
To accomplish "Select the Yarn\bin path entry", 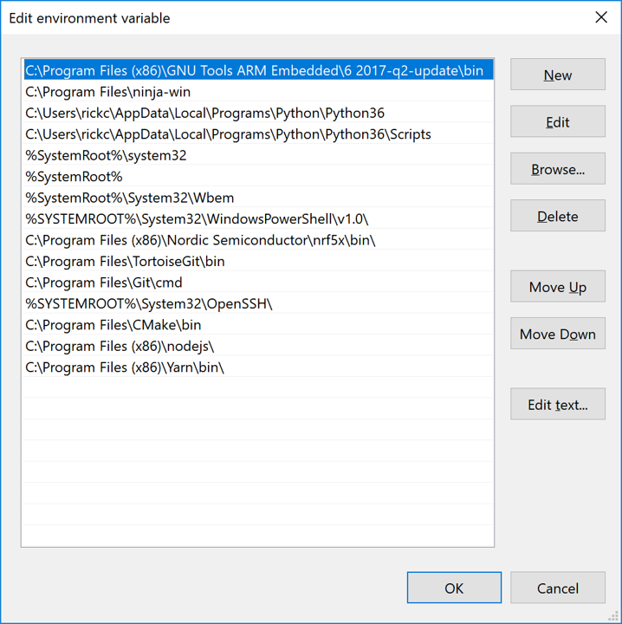I will [258, 367].
